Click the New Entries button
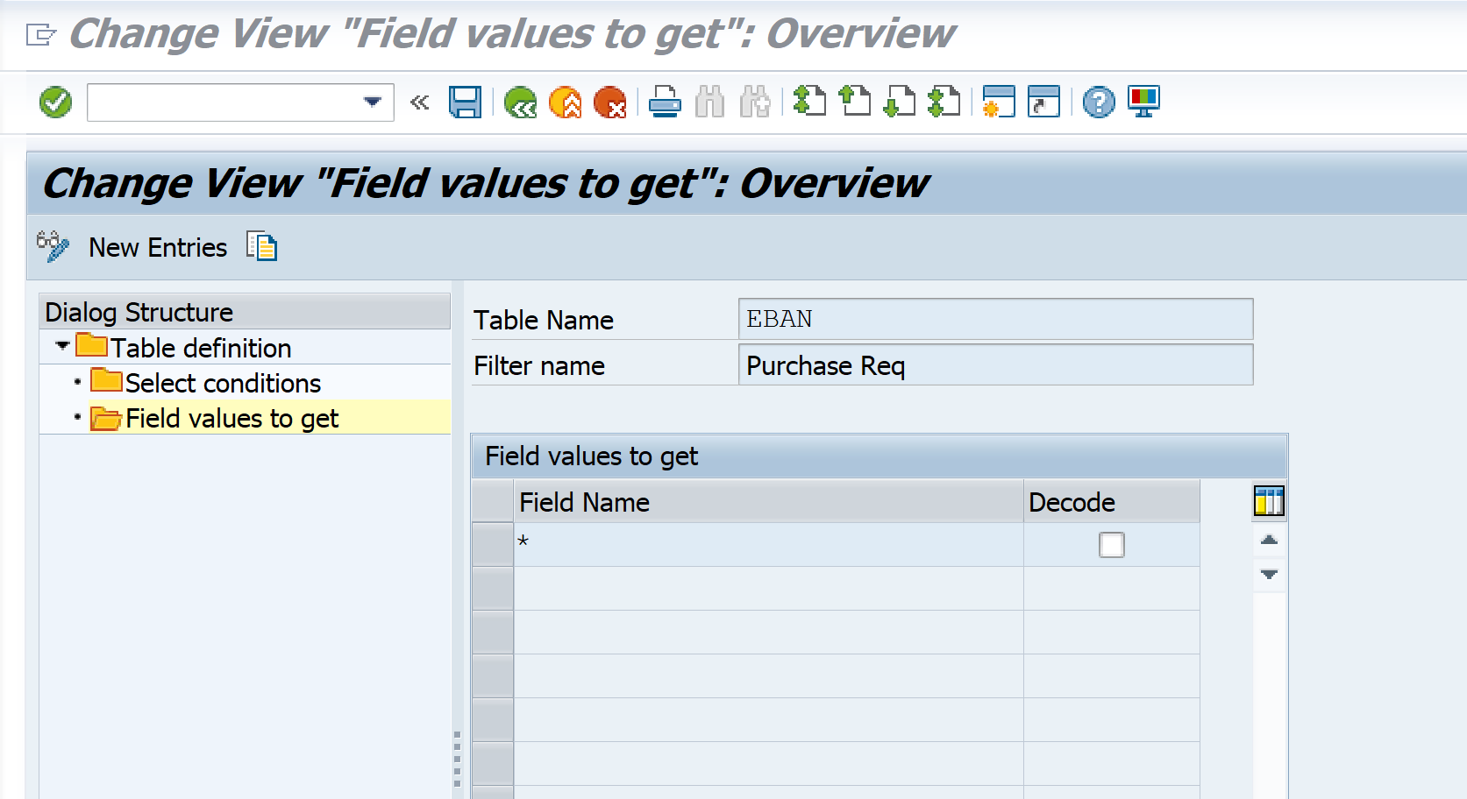Viewport: 1467px width, 799px height. click(158, 248)
